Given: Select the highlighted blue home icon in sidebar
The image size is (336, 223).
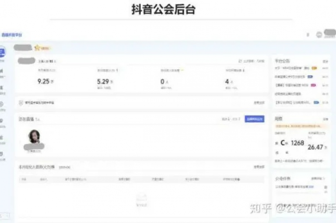Looking at the screenshot, I should 2,52.
